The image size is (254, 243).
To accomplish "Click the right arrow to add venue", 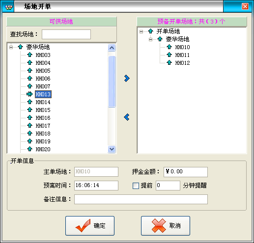I will pyautogui.click(x=127, y=79).
